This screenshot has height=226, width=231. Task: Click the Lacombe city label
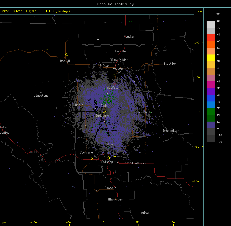[x=121, y=51]
